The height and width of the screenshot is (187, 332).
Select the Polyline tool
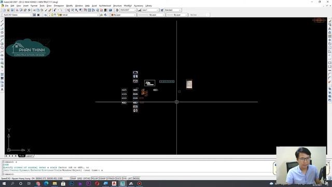pyautogui.click(x=2, y=29)
